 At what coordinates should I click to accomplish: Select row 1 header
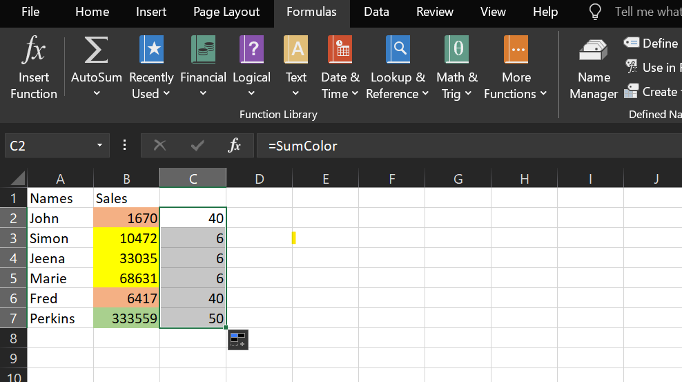coord(14,198)
